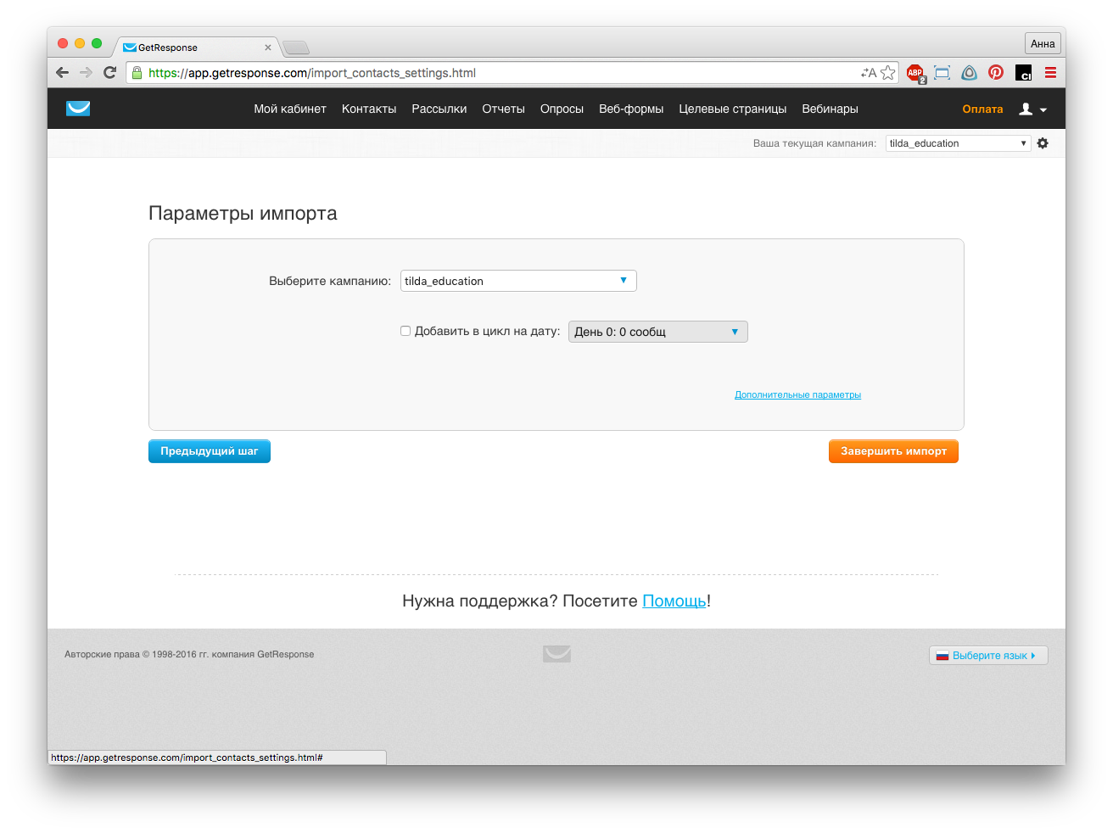Open the 'День 0: 0 сообщ' dropdown
Viewport: 1113px width, 833px height.
[x=657, y=332]
